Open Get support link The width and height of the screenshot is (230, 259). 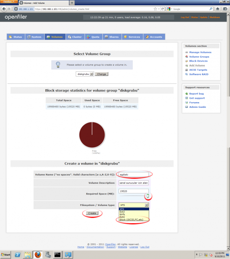click(197, 98)
